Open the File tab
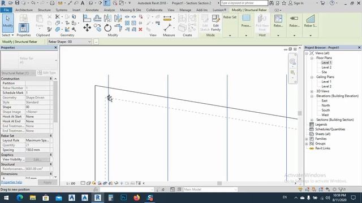Screen dimensions: 362x203 point(6,10)
